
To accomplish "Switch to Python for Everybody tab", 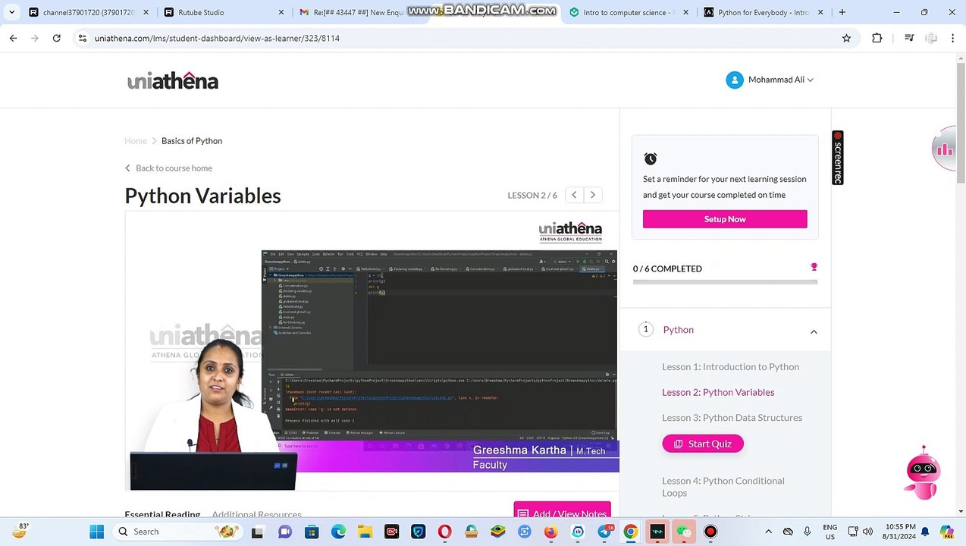I will (x=762, y=12).
